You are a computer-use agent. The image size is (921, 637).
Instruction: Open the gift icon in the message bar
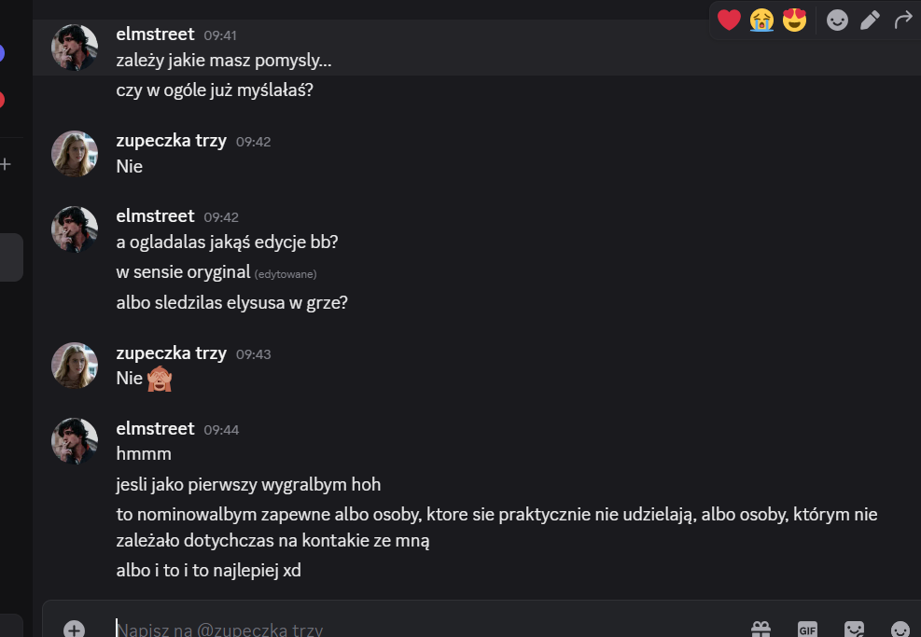tap(761, 629)
